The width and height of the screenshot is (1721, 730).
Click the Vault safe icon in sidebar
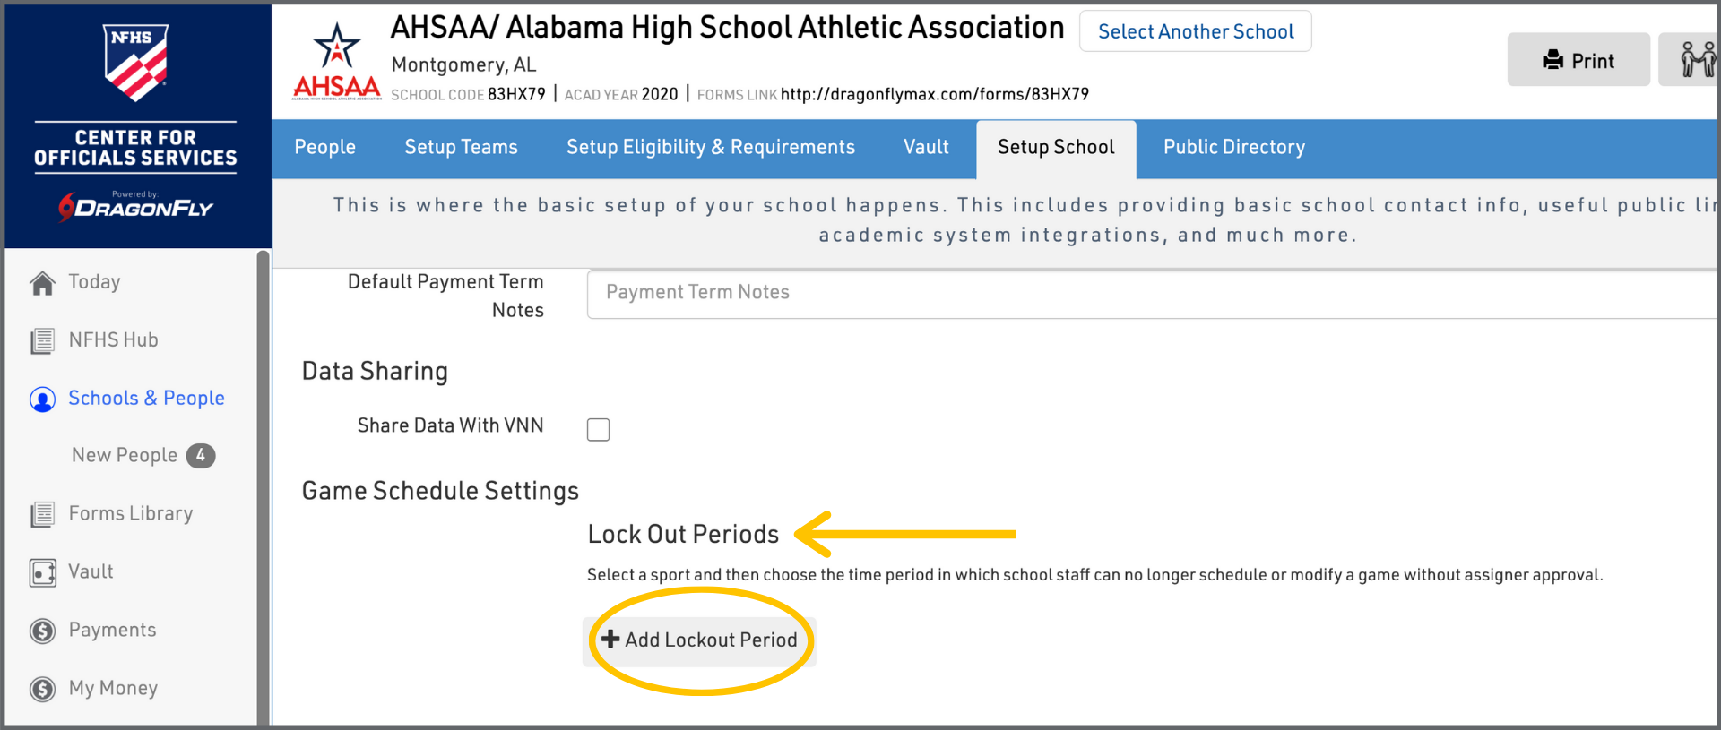[x=42, y=573]
